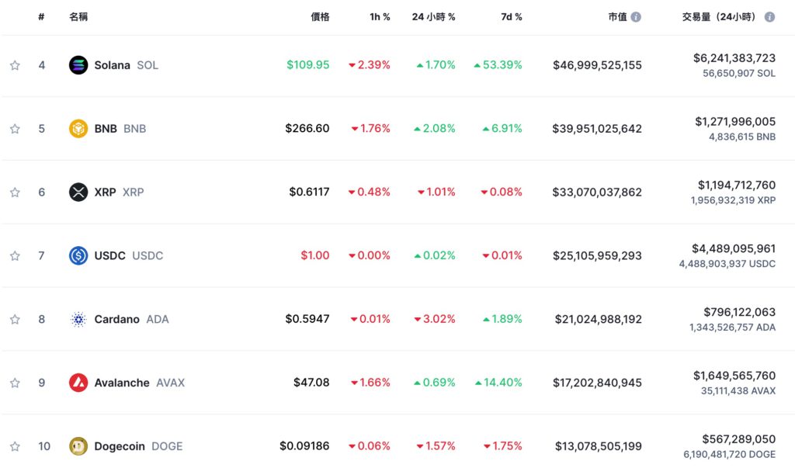Sort by the 24 小時 % column header
Image resolution: width=795 pixels, height=475 pixels.
(x=433, y=17)
